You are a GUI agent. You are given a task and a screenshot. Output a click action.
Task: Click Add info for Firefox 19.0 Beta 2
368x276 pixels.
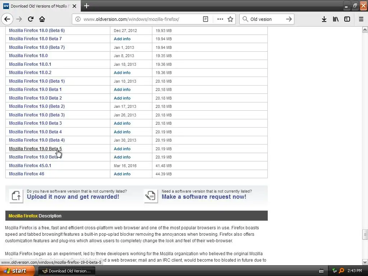(122, 98)
